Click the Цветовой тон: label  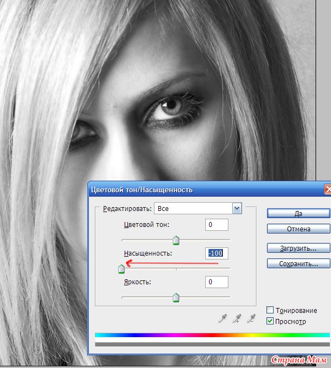(147, 225)
